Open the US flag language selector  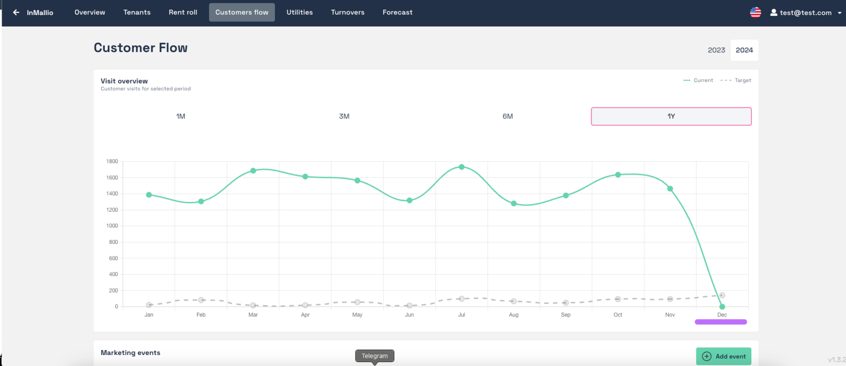[755, 13]
